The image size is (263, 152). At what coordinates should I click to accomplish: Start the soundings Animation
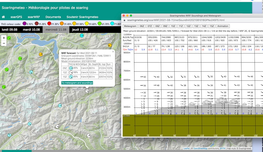click(x=223, y=26)
